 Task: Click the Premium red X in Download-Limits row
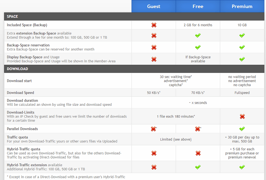(x=242, y=116)
